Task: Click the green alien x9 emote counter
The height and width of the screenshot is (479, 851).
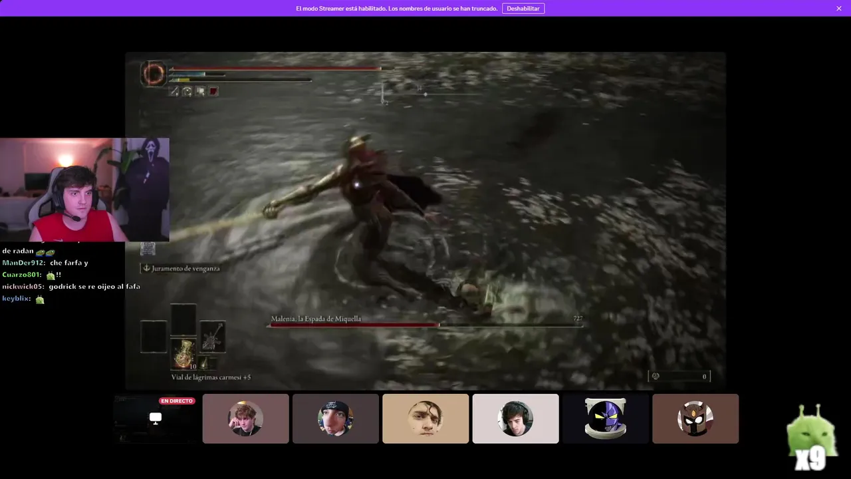Action: [810, 439]
